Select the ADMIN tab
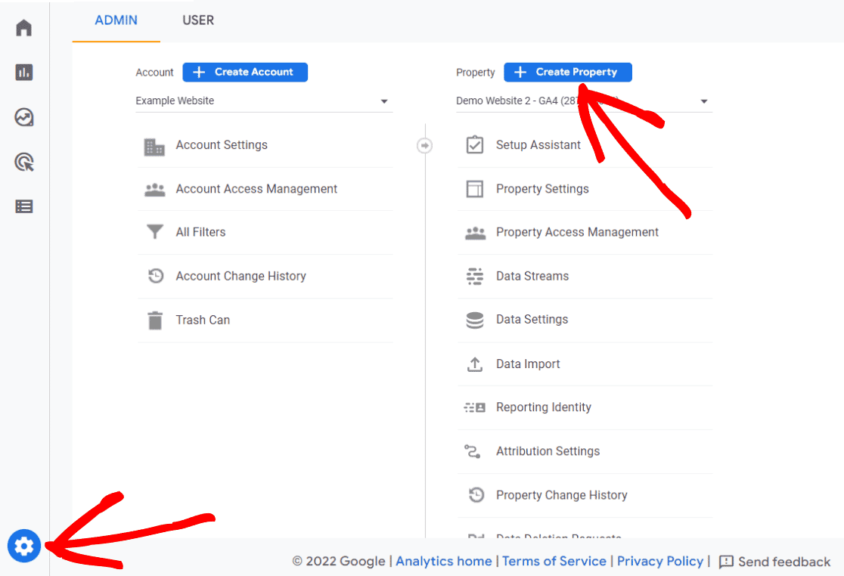This screenshot has width=844, height=576. tap(116, 20)
